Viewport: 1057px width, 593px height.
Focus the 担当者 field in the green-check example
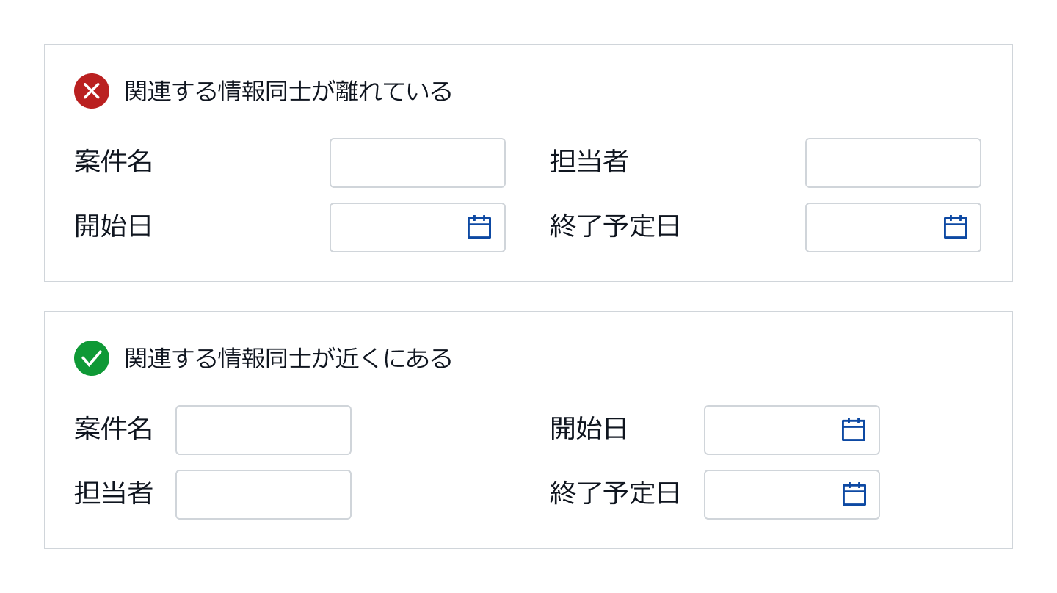[x=264, y=495]
